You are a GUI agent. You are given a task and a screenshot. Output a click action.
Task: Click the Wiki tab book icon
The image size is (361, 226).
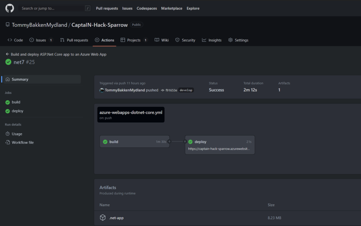[157, 40]
